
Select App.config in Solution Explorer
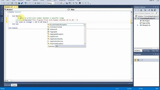click(146, 23)
